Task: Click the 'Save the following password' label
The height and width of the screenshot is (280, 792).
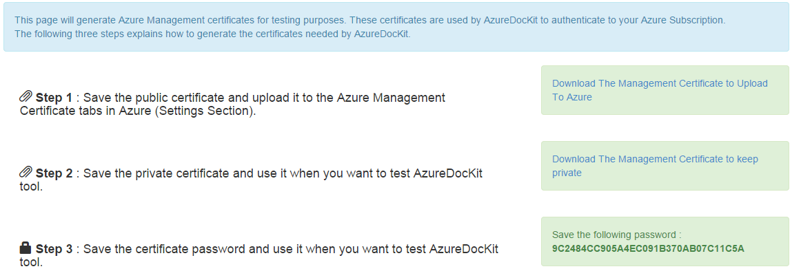Action: click(617, 235)
